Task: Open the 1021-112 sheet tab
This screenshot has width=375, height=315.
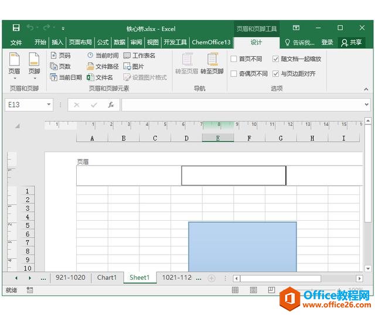Action: 177,278
